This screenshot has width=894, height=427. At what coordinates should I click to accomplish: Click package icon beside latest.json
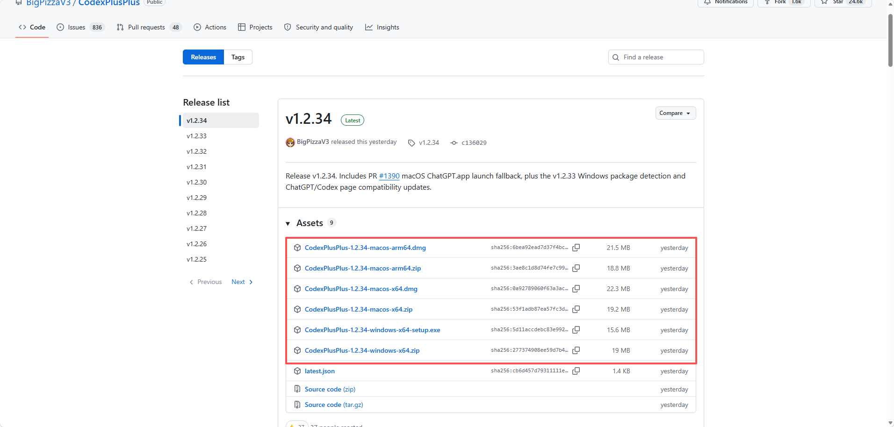click(297, 371)
